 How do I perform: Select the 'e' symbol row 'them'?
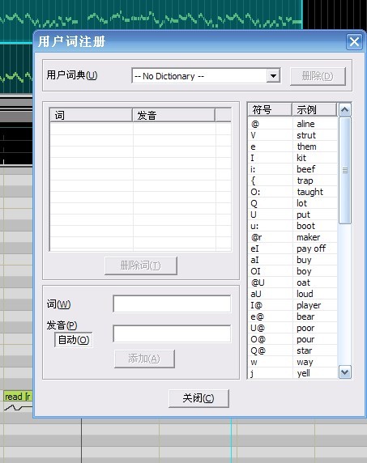point(292,147)
